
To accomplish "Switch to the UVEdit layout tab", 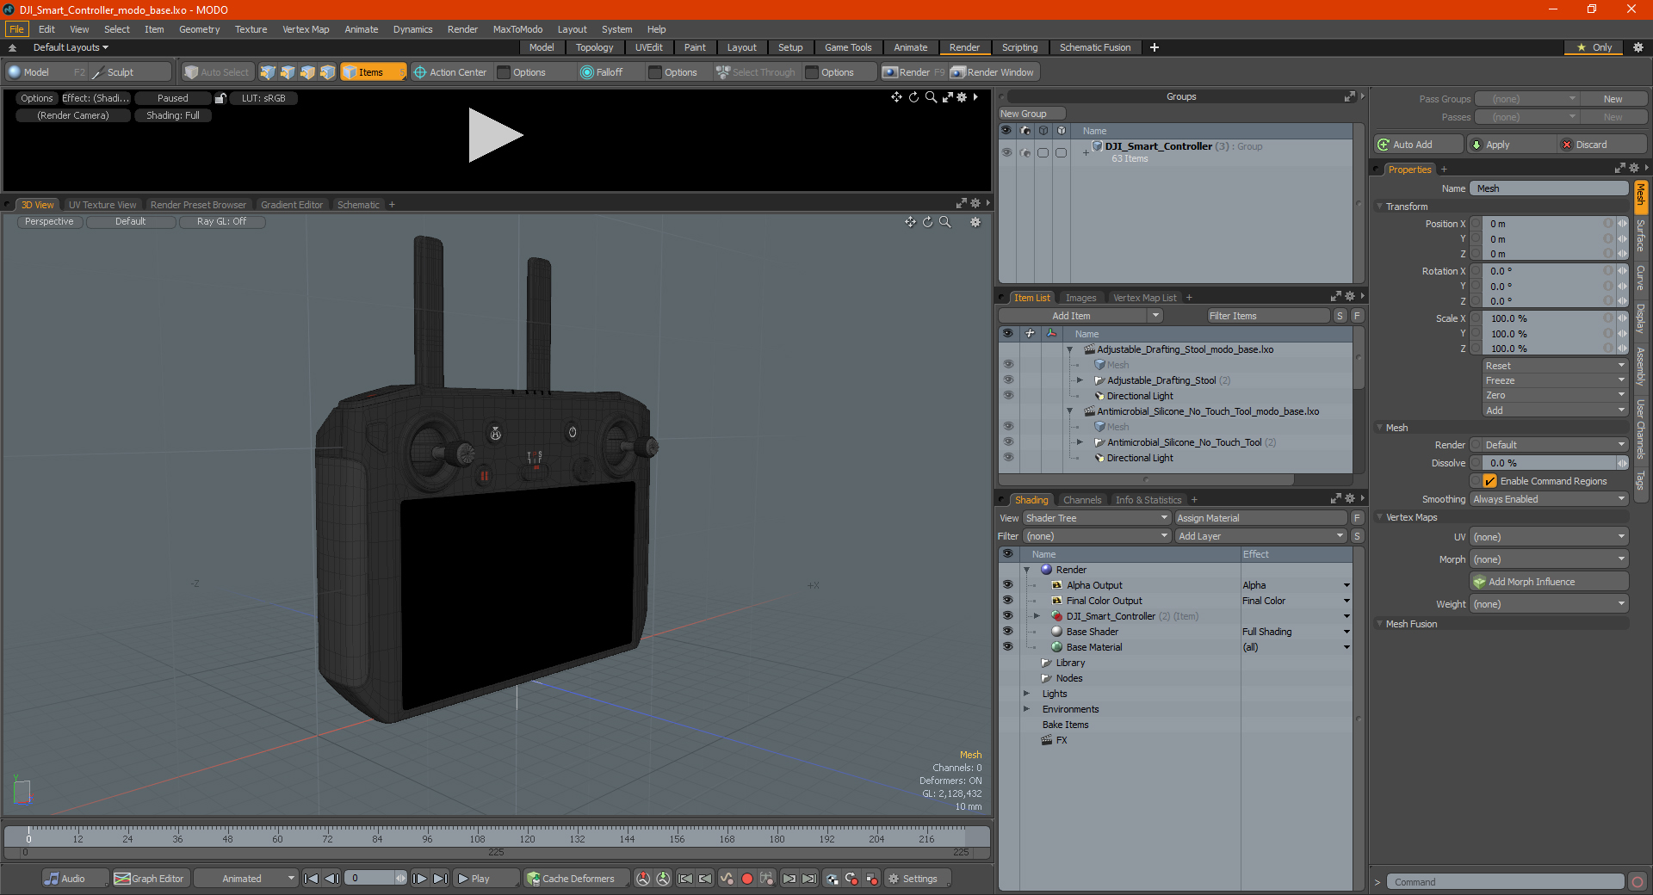I will tap(648, 47).
